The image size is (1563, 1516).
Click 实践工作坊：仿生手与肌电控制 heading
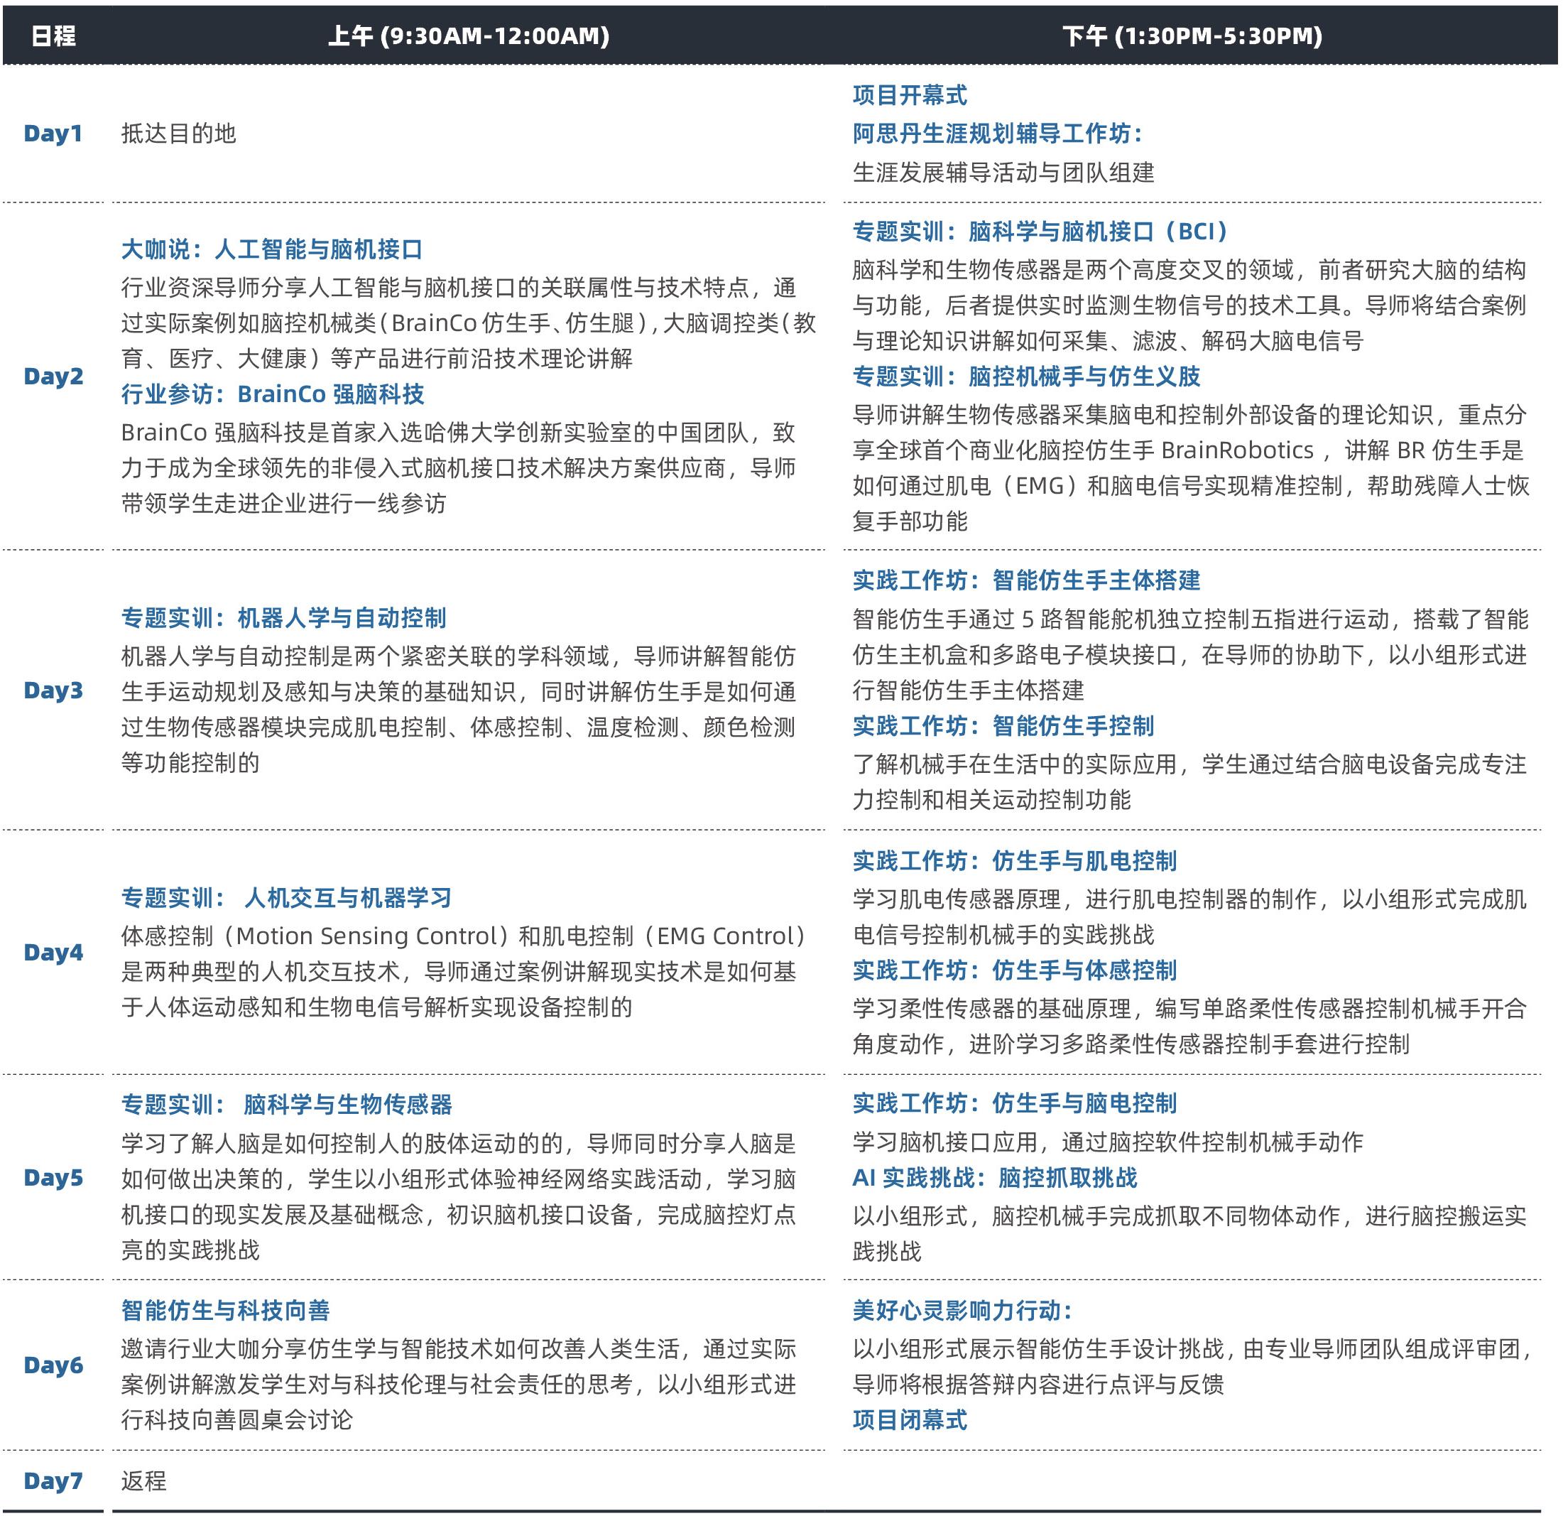[1014, 861]
